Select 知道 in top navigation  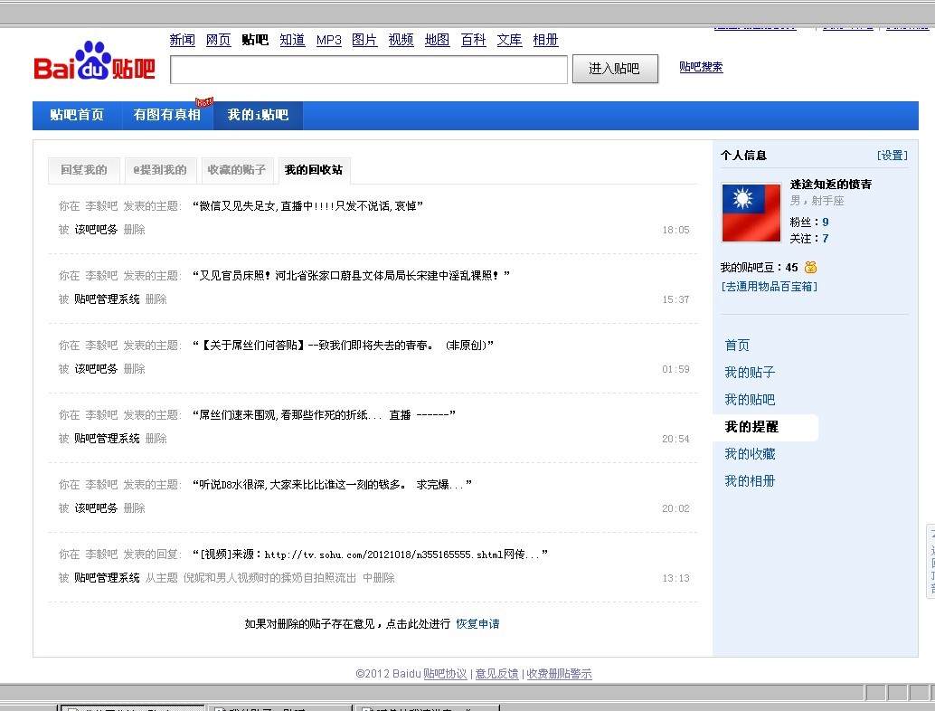click(x=292, y=40)
